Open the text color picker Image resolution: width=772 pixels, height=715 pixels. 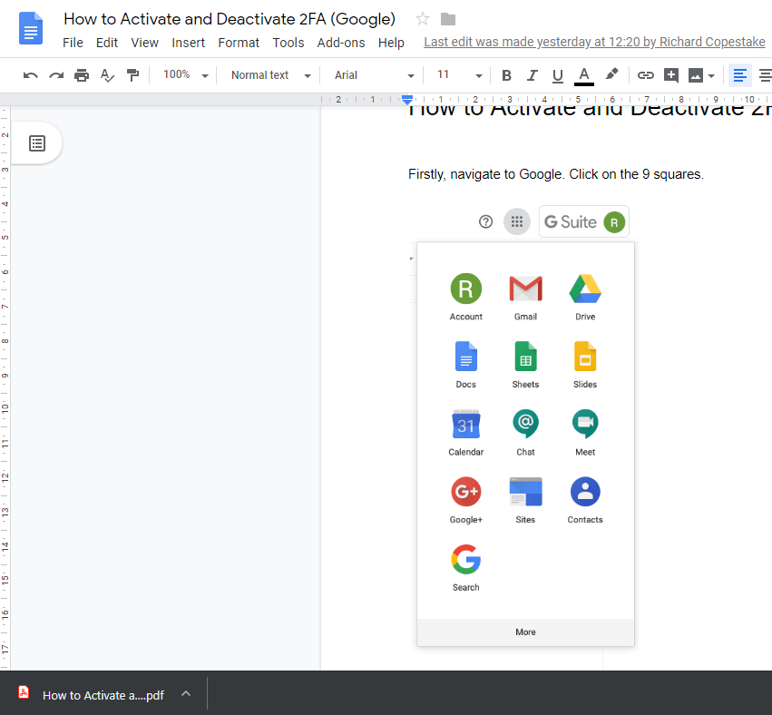click(584, 76)
